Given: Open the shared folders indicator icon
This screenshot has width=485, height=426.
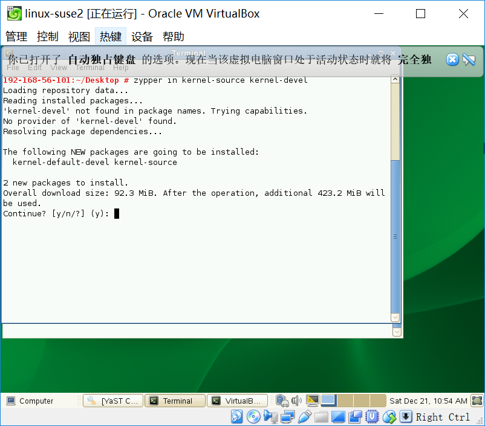Looking at the screenshot, I should click(321, 417).
